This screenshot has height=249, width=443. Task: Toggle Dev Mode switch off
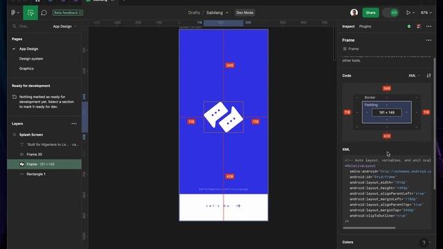(390, 12)
